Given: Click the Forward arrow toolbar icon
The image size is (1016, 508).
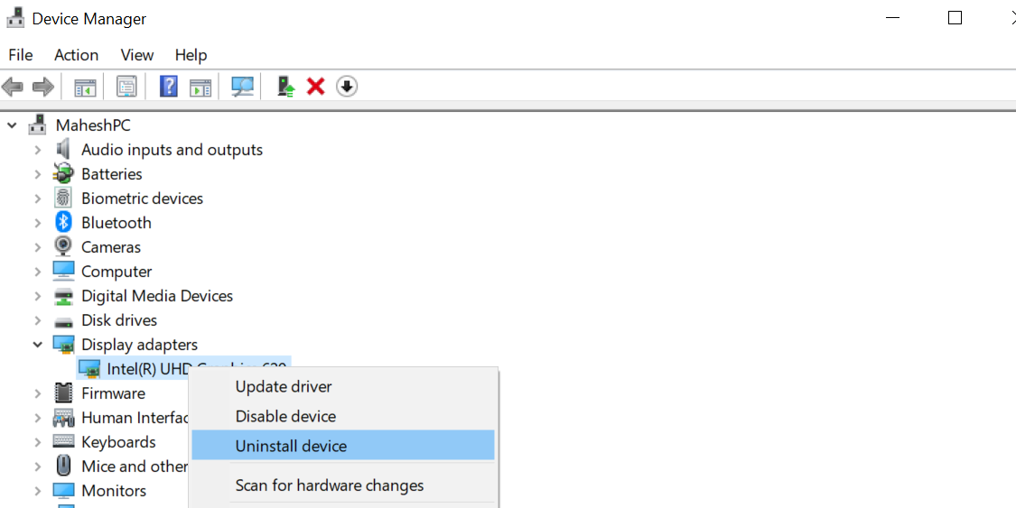Looking at the screenshot, I should pos(43,86).
